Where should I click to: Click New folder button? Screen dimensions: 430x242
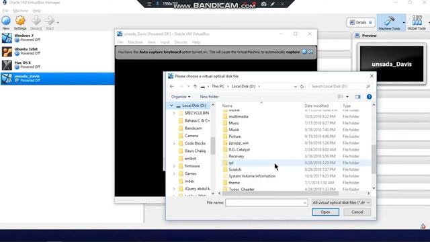click(209, 97)
